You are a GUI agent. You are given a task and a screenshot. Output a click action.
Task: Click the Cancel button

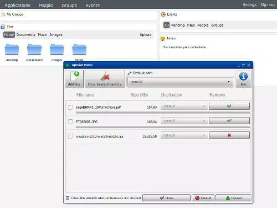pos(203,198)
